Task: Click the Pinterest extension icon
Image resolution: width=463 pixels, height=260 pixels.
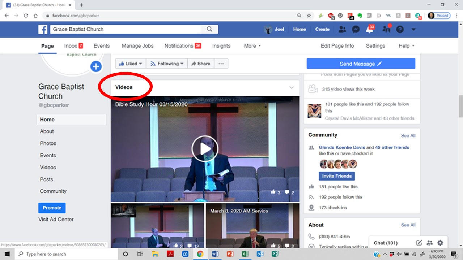Action: pyautogui.click(x=340, y=16)
